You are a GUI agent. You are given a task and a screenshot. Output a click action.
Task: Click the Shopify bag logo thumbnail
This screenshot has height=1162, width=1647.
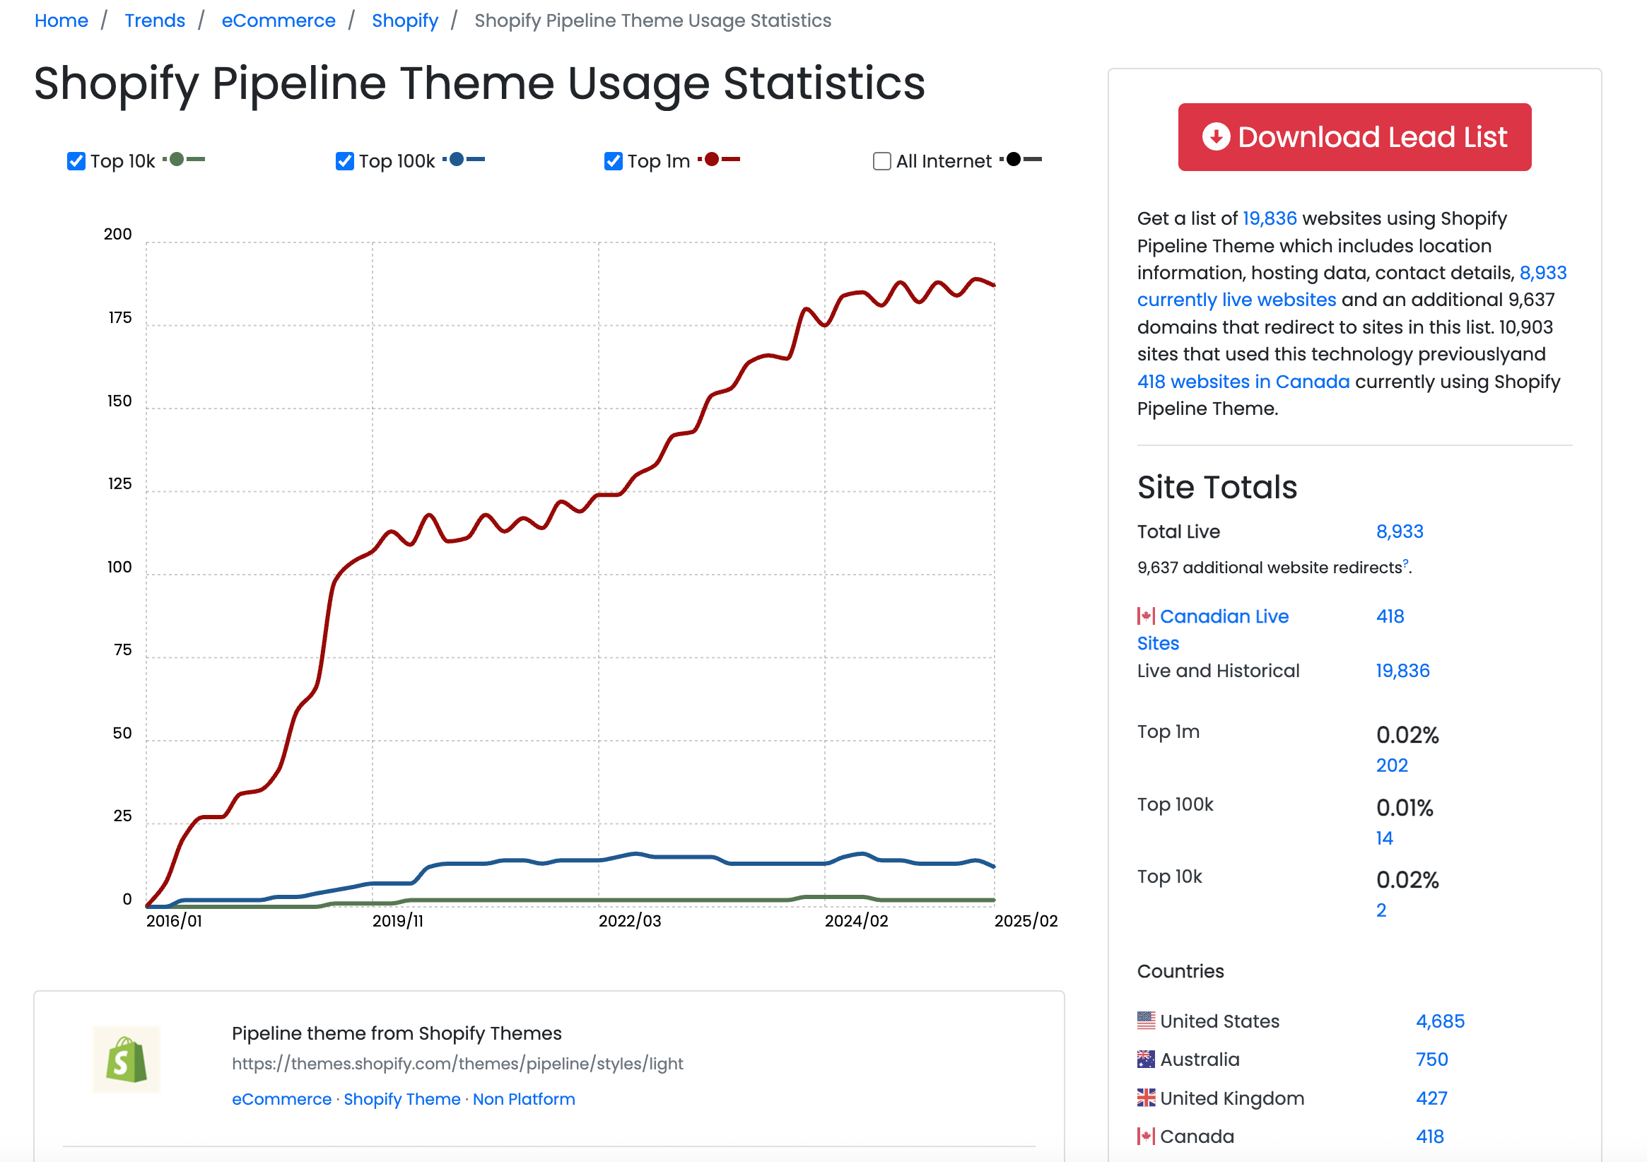tap(127, 1060)
